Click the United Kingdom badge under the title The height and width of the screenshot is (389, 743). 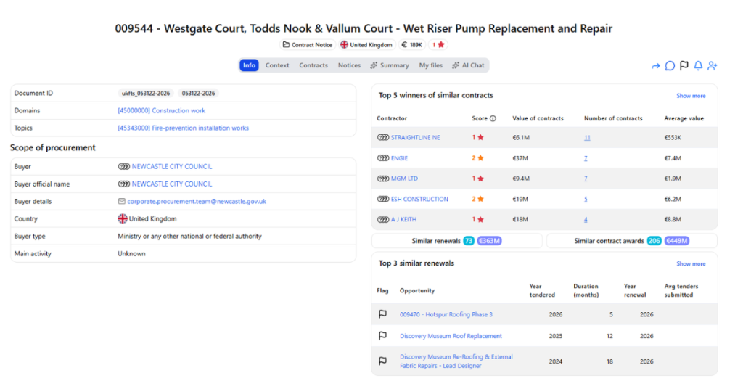coord(366,44)
